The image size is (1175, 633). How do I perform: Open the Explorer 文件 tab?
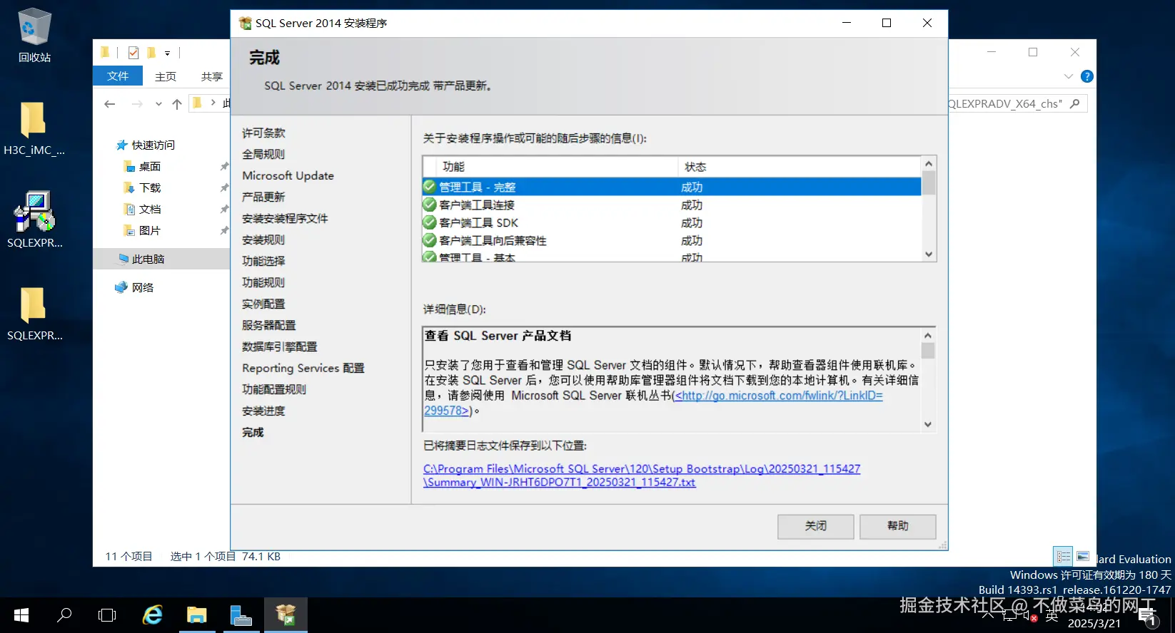(118, 76)
